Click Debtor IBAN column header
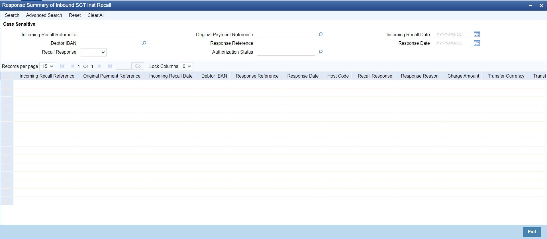 pyautogui.click(x=214, y=76)
